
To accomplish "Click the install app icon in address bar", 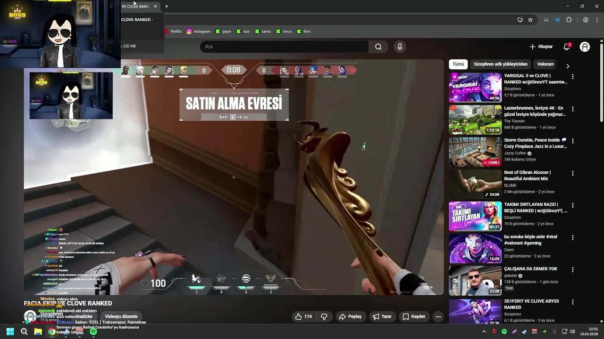I will (x=520, y=20).
